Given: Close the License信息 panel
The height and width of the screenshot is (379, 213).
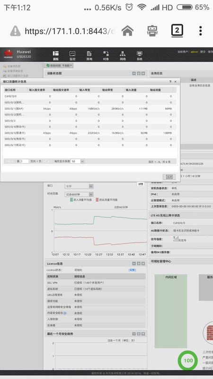Looking at the screenshot, I should 143,264.
